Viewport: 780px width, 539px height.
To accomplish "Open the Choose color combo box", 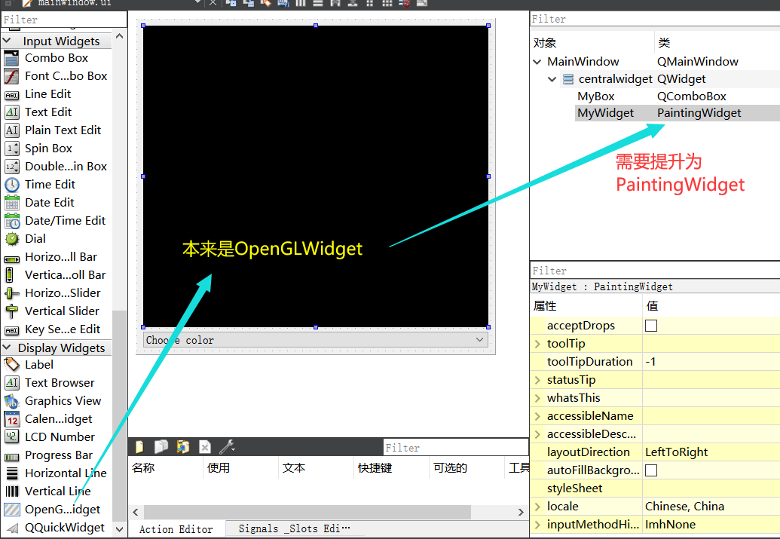I will coord(480,340).
